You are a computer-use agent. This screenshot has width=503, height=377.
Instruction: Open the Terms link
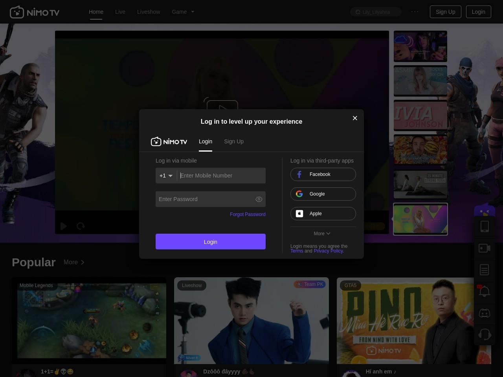[x=297, y=251]
